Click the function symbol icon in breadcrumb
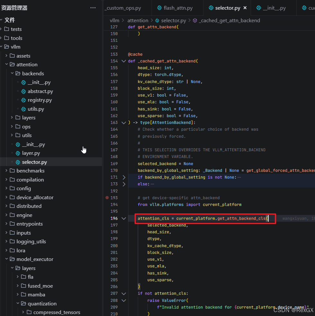The height and width of the screenshot is (316, 315). coord(195,21)
